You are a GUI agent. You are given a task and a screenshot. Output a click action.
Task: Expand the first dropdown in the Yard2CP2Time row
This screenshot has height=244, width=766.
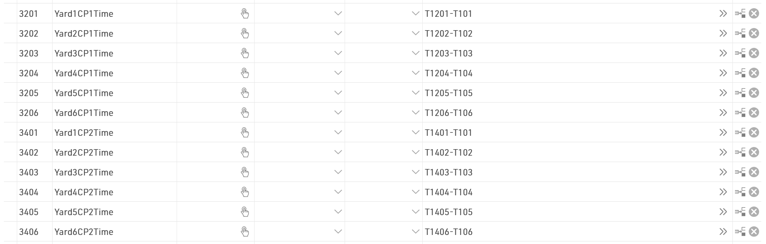click(x=338, y=153)
